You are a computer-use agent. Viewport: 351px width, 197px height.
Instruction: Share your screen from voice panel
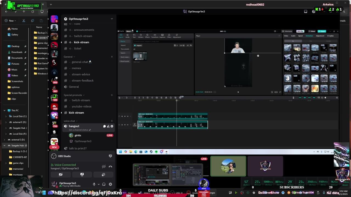(82, 175)
